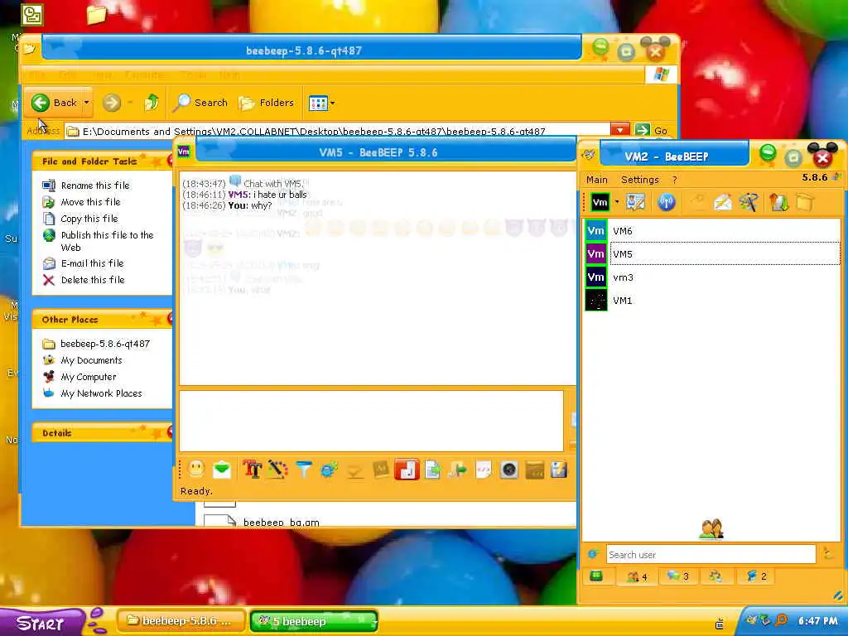Click the red square icon in chat toolbar

point(407,470)
